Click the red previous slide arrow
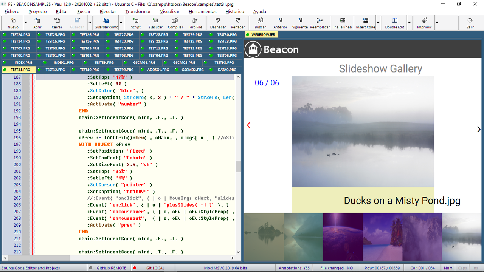484x272 pixels. point(248,125)
